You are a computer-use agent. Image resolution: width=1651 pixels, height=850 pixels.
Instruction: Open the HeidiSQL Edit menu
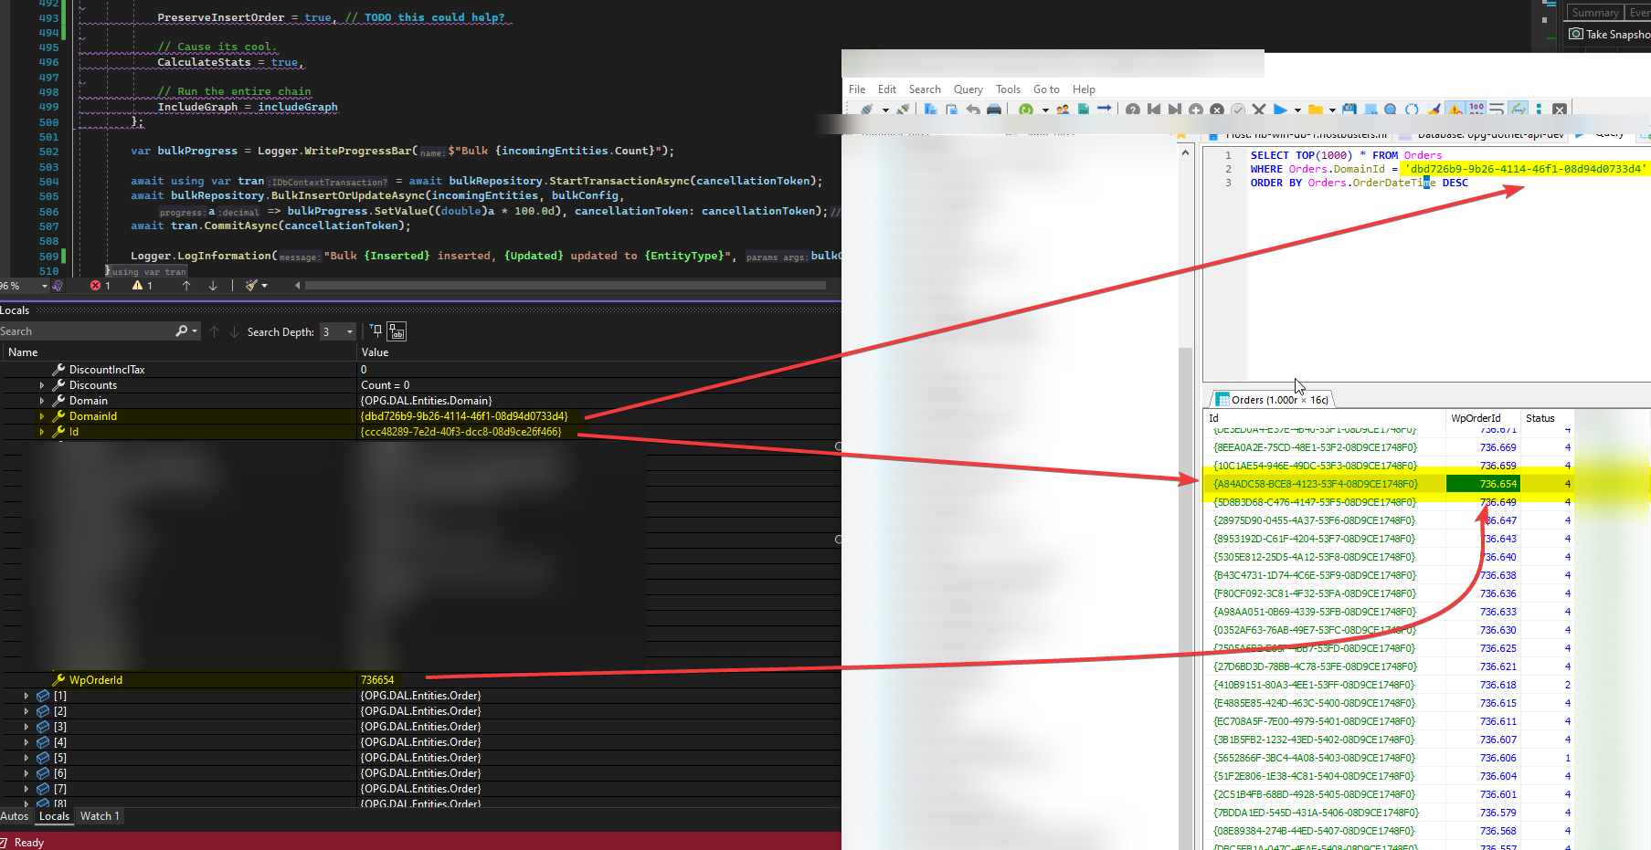click(x=886, y=89)
